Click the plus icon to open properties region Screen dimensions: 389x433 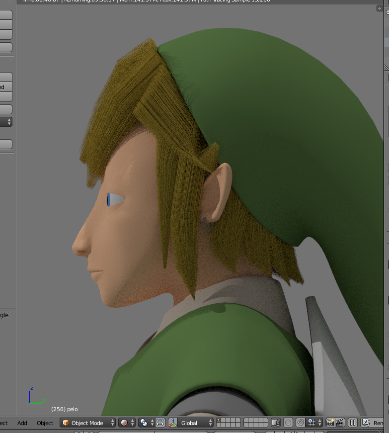click(x=380, y=8)
